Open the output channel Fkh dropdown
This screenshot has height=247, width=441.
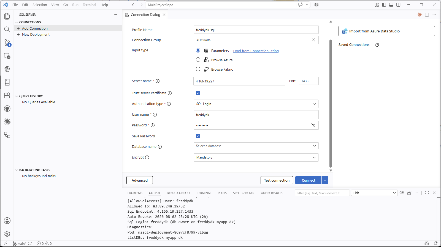374,193
